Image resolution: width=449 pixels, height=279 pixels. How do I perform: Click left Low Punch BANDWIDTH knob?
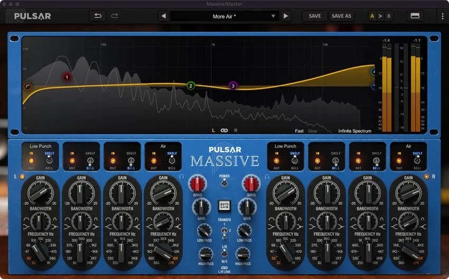(40, 222)
